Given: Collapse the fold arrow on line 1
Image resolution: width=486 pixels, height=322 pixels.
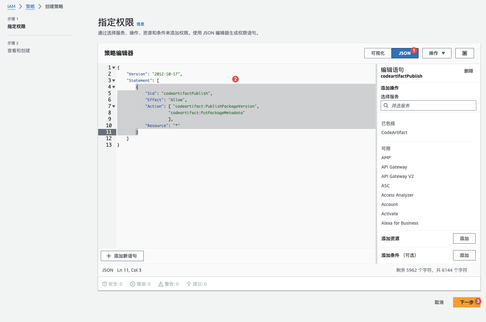Looking at the screenshot, I should [114, 68].
